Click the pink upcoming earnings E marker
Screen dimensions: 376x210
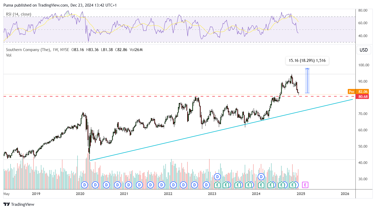coord(305,185)
